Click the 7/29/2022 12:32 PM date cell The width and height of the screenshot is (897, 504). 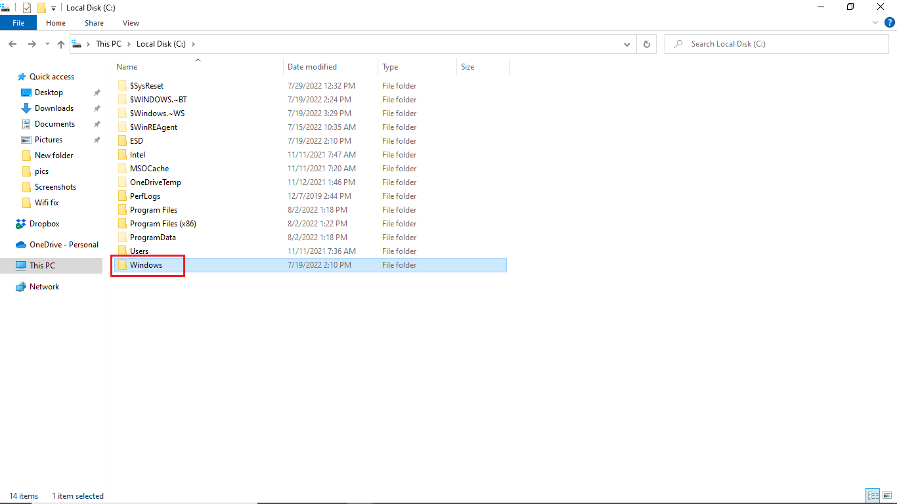[321, 86]
